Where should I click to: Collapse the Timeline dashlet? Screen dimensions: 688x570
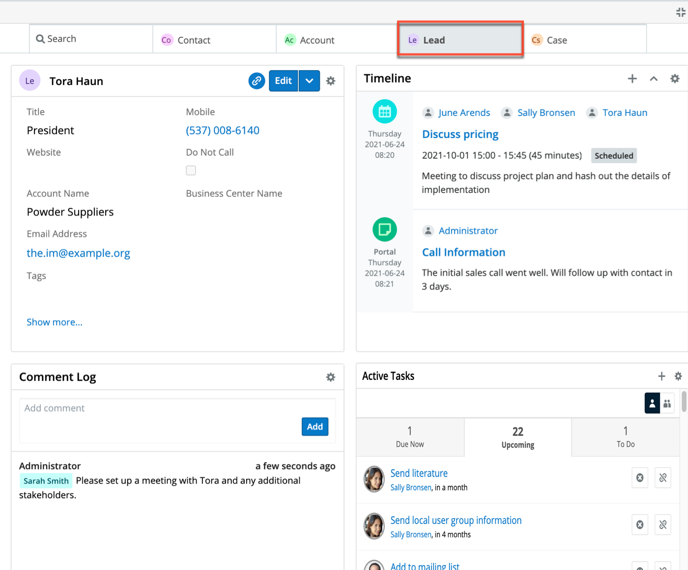(654, 79)
